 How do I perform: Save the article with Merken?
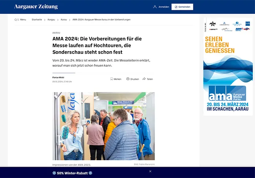(117, 79)
